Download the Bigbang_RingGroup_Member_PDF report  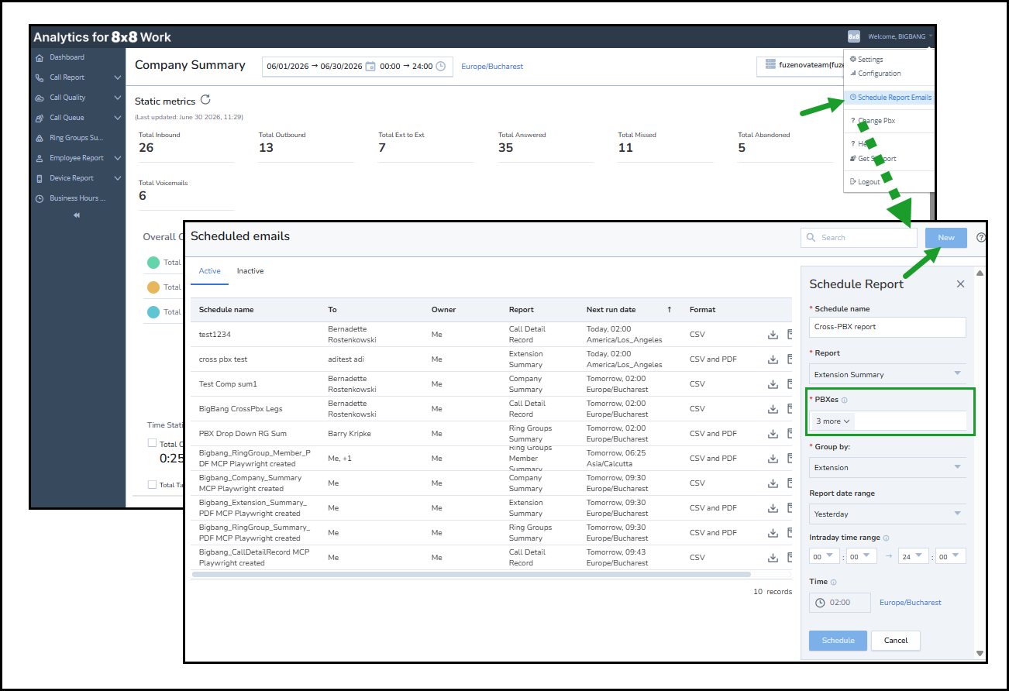pos(773,459)
